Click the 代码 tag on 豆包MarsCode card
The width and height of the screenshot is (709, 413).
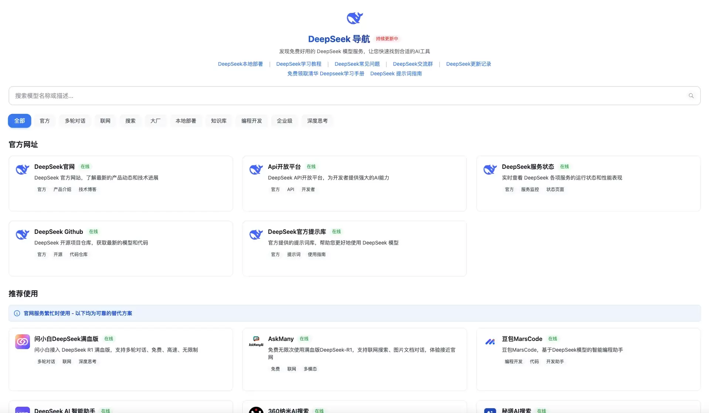point(535,362)
